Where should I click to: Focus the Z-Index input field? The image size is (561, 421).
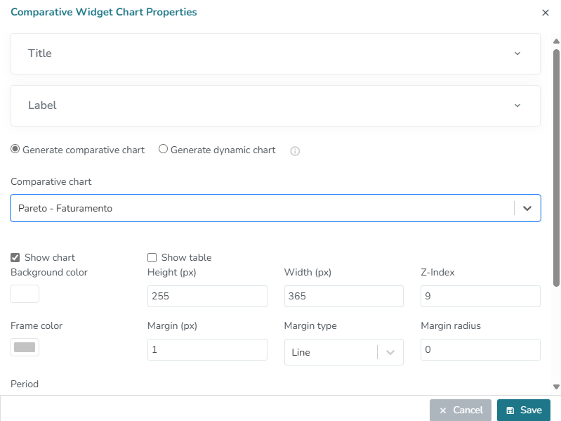[x=480, y=297]
